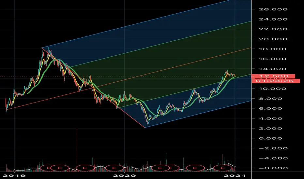Click the 6.000 price axis label

pyautogui.click(x=270, y=108)
